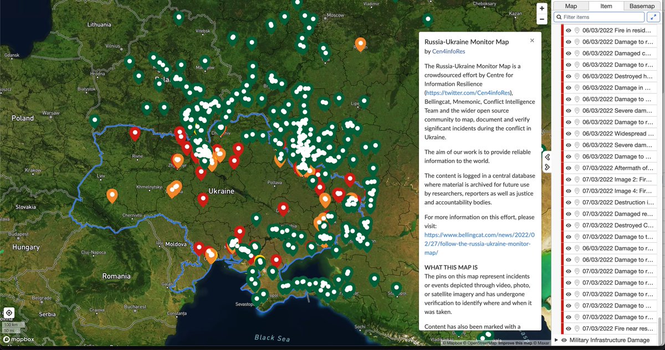Select the green pin south of Kazan
The image size is (665, 350).
click(x=428, y=19)
